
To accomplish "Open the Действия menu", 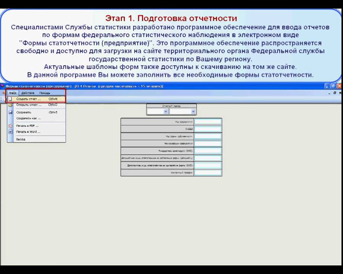I will (28, 93).
